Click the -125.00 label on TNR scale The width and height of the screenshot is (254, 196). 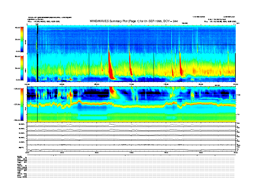[x=17, y=89]
